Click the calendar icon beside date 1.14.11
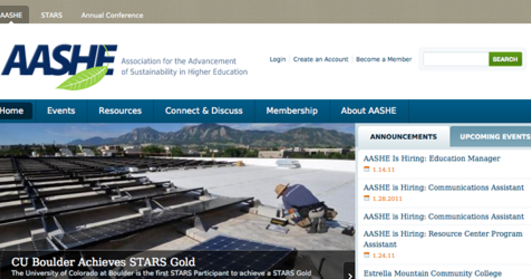Screen dimensions: 531x279 (366, 169)
